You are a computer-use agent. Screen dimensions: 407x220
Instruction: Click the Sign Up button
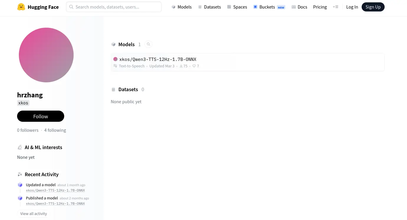pos(373,7)
